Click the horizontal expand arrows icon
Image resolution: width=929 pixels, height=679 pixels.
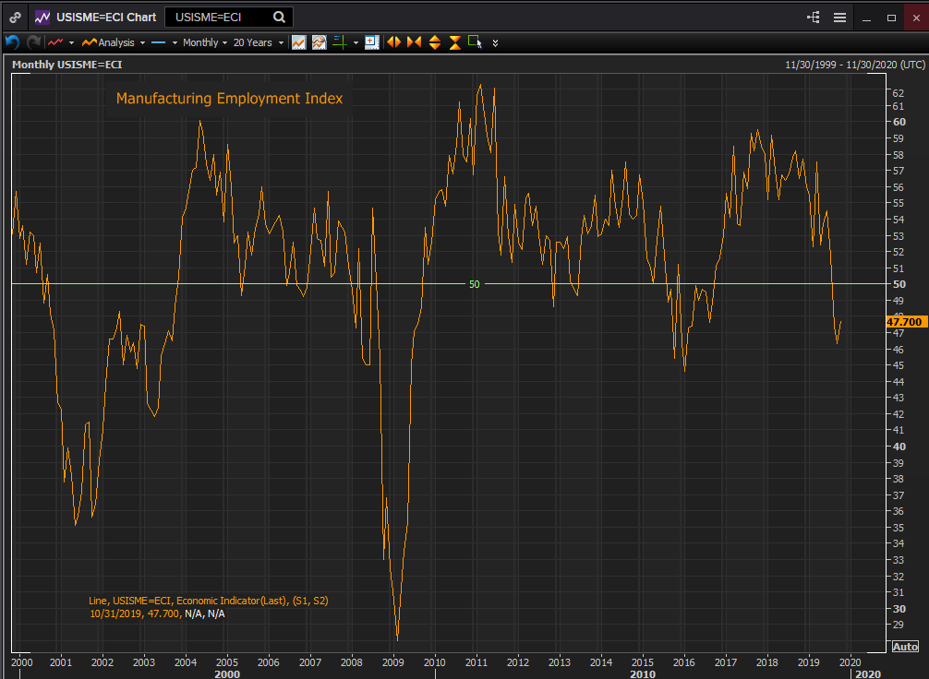tap(393, 42)
